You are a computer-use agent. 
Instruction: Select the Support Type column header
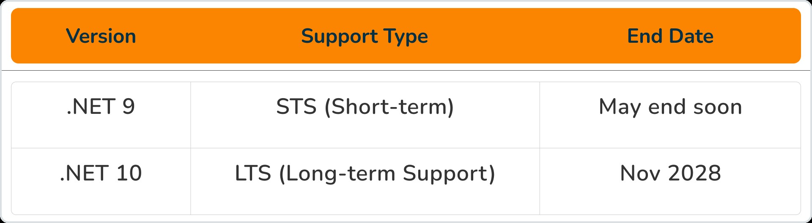364,36
